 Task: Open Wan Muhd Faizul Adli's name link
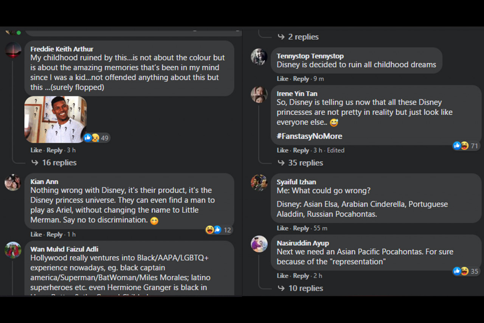click(64, 249)
